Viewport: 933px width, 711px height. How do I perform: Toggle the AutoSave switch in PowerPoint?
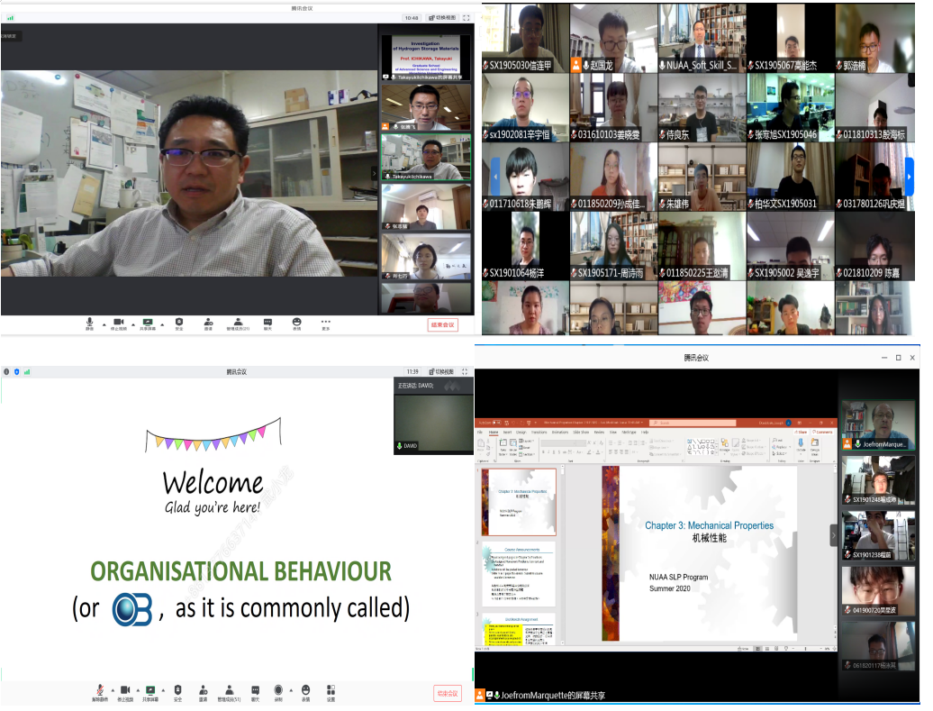pyautogui.click(x=497, y=423)
